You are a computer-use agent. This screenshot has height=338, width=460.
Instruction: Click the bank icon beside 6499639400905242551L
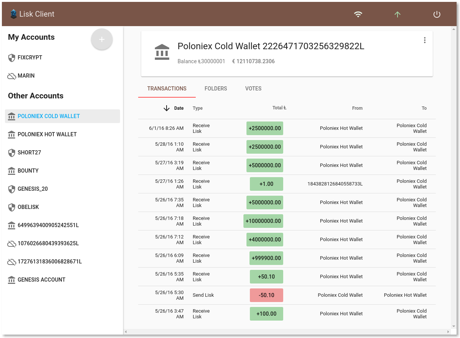coord(12,225)
